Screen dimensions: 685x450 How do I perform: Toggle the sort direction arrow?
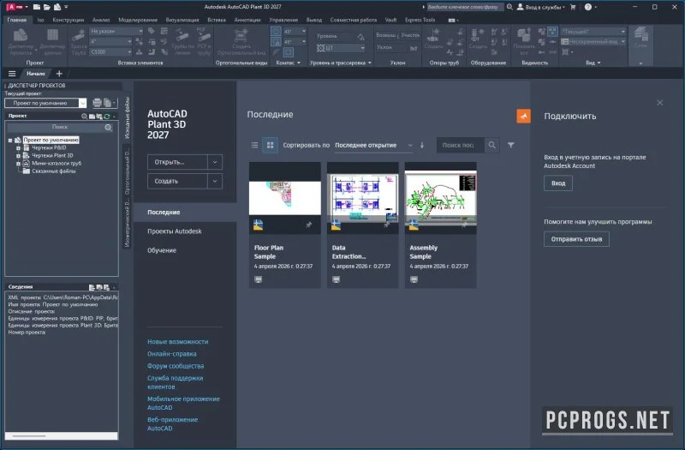tap(422, 145)
